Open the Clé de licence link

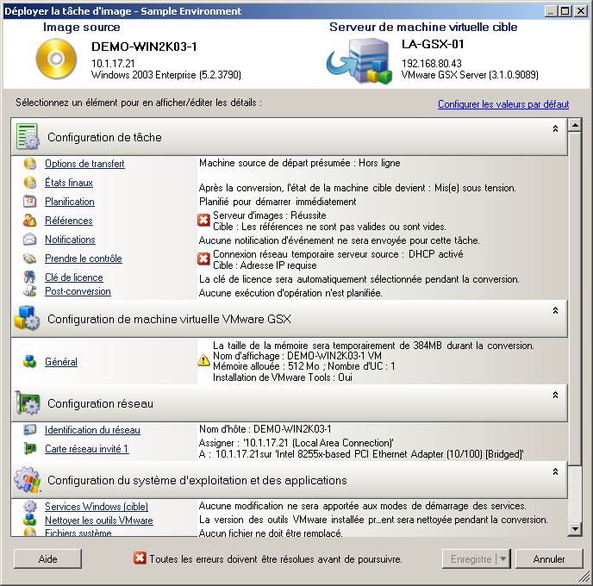click(74, 277)
